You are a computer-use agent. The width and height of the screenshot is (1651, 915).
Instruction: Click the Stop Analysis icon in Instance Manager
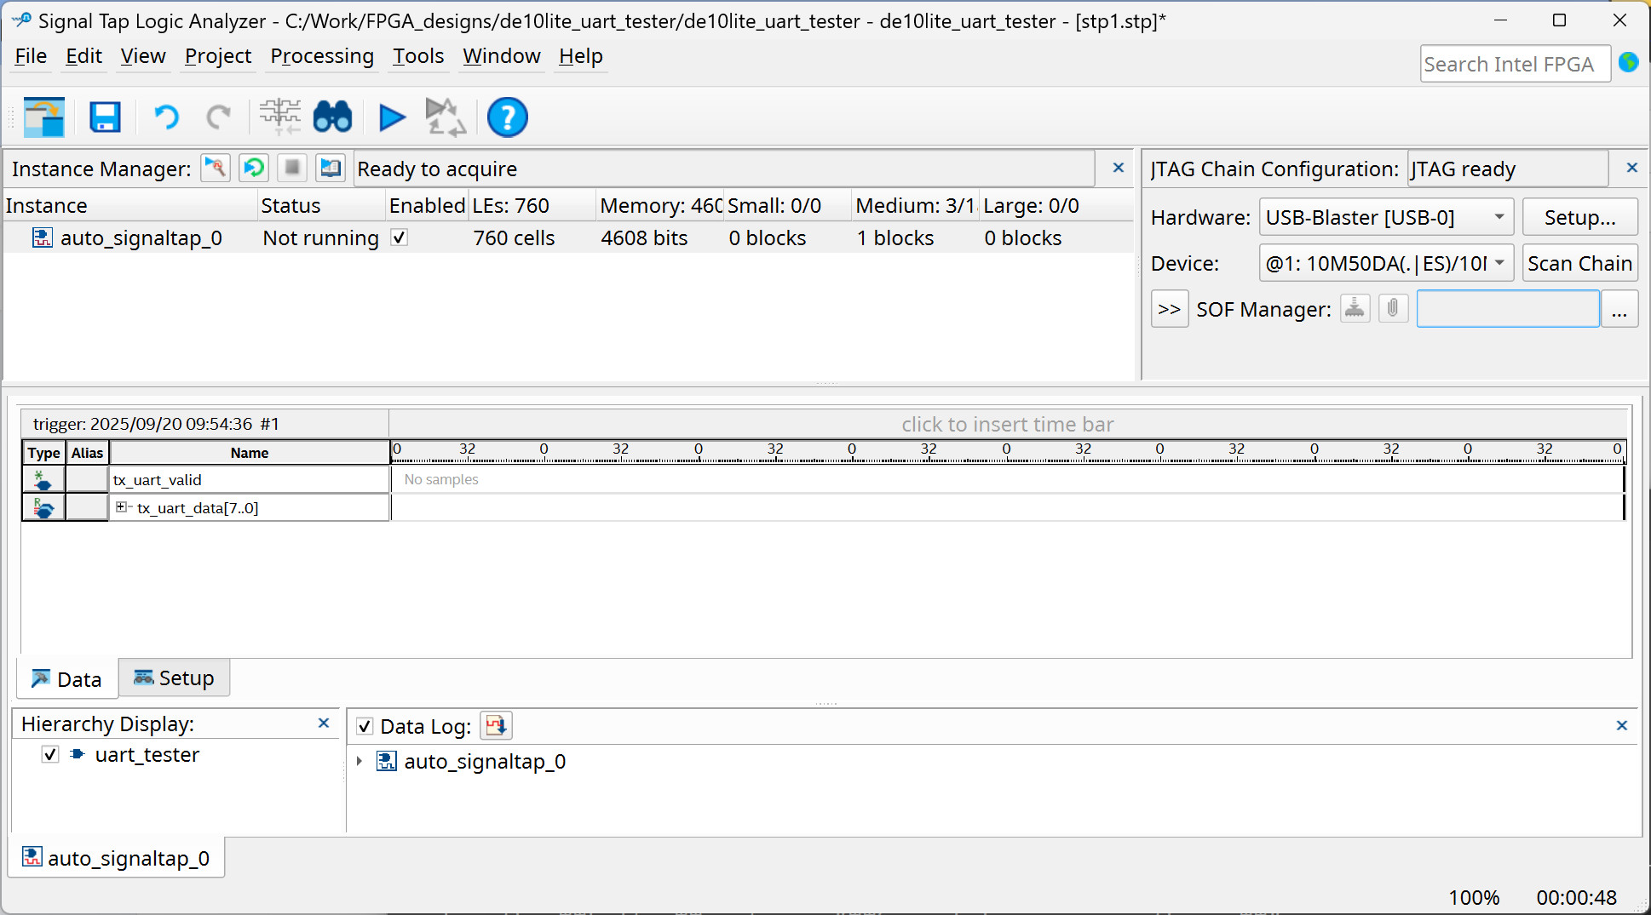292,168
